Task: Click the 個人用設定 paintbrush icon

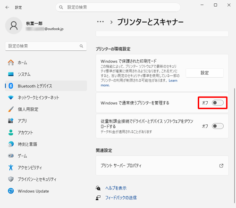Action: tap(11, 109)
